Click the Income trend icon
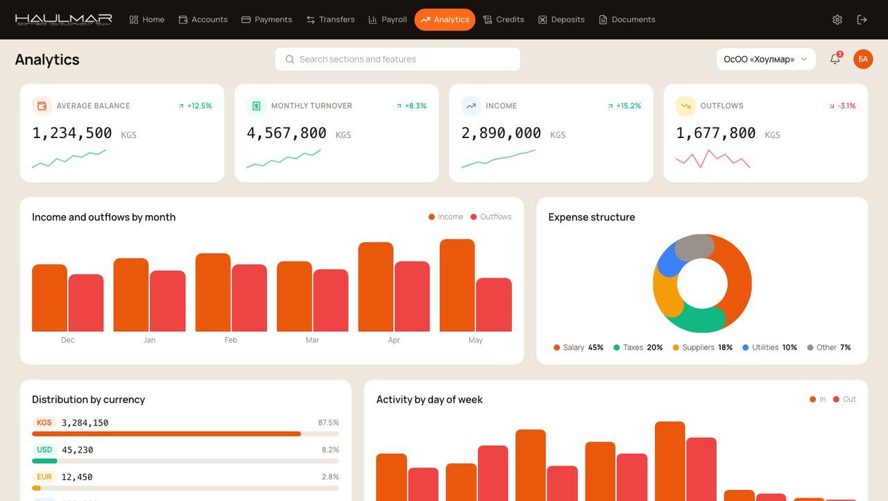Image resolution: width=888 pixels, height=501 pixels. [471, 106]
